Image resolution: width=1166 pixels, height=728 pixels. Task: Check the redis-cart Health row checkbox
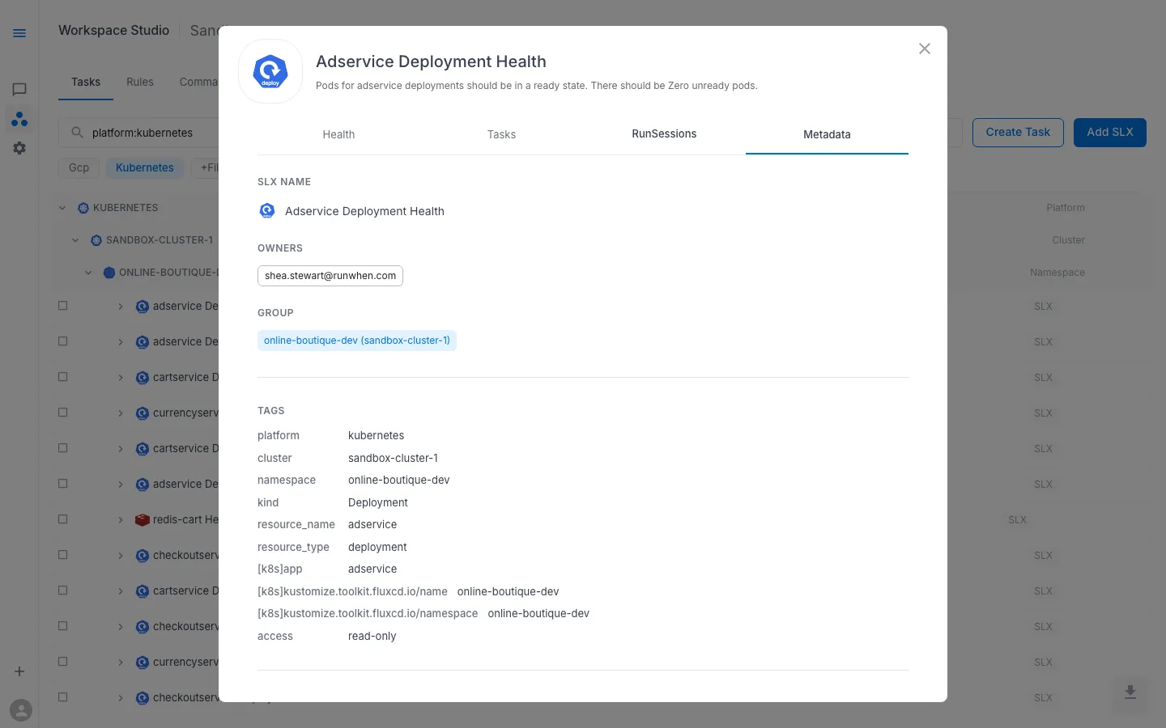[63, 519]
